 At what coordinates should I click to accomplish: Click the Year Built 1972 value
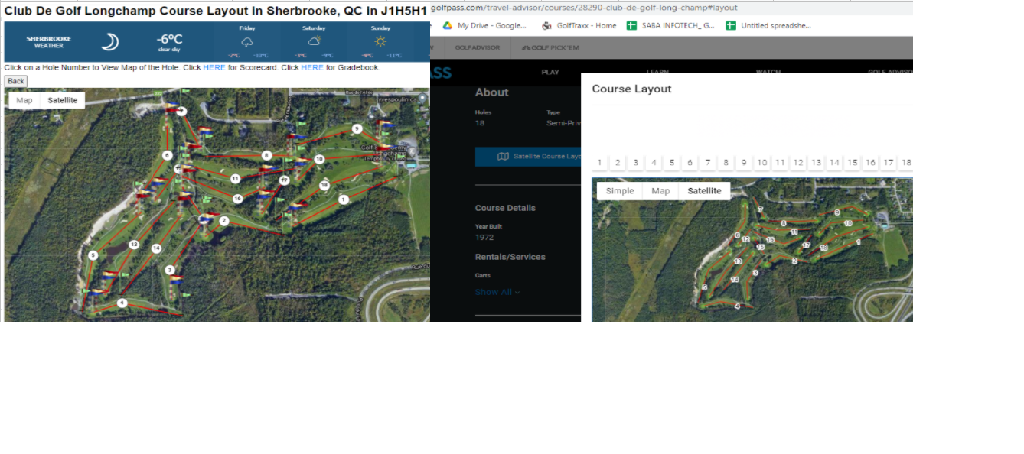(x=484, y=237)
